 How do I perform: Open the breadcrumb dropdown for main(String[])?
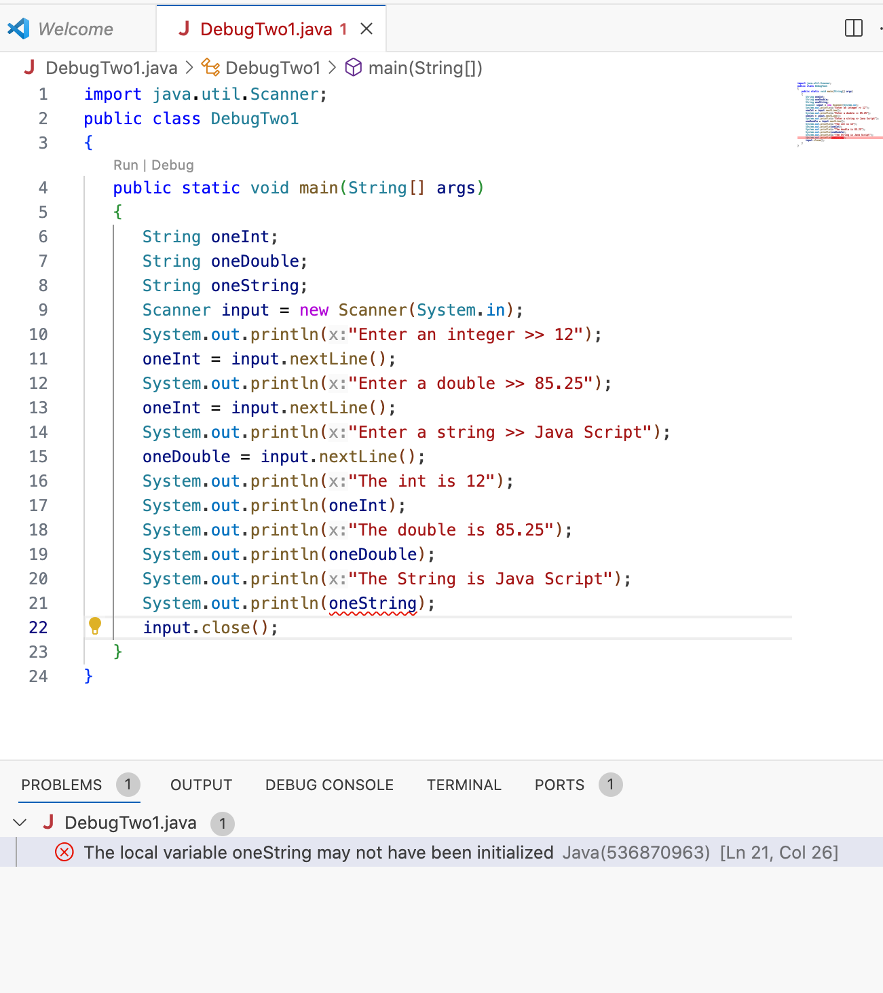click(424, 68)
